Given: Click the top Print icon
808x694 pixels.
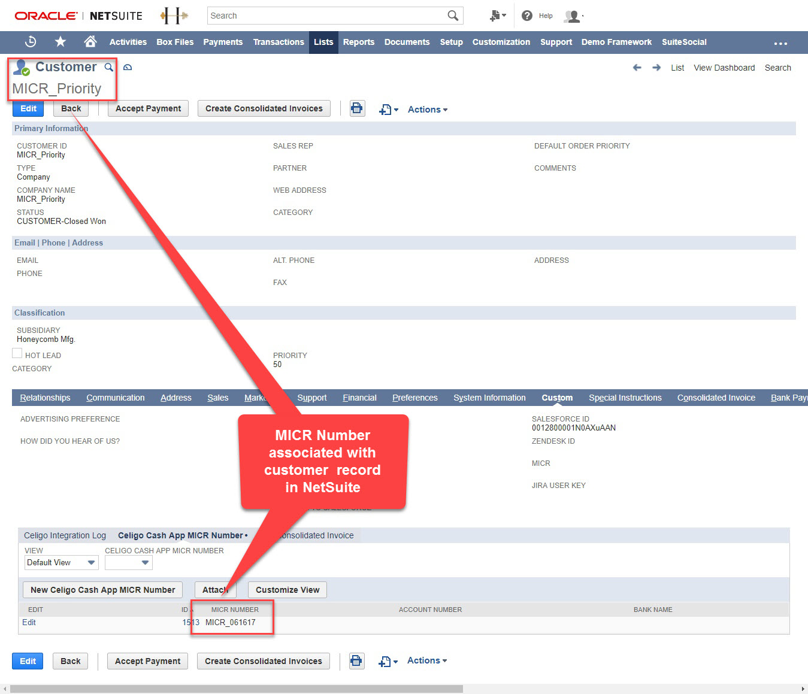Looking at the screenshot, I should pos(357,108).
